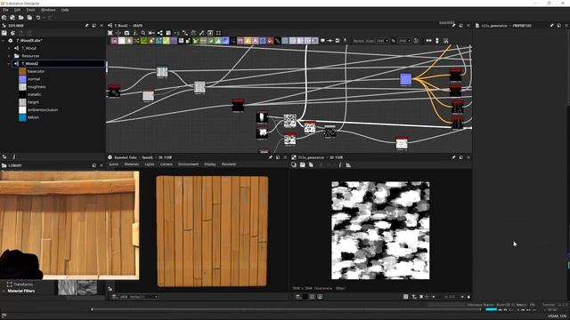Pin the Graph panel

click(x=453, y=26)
